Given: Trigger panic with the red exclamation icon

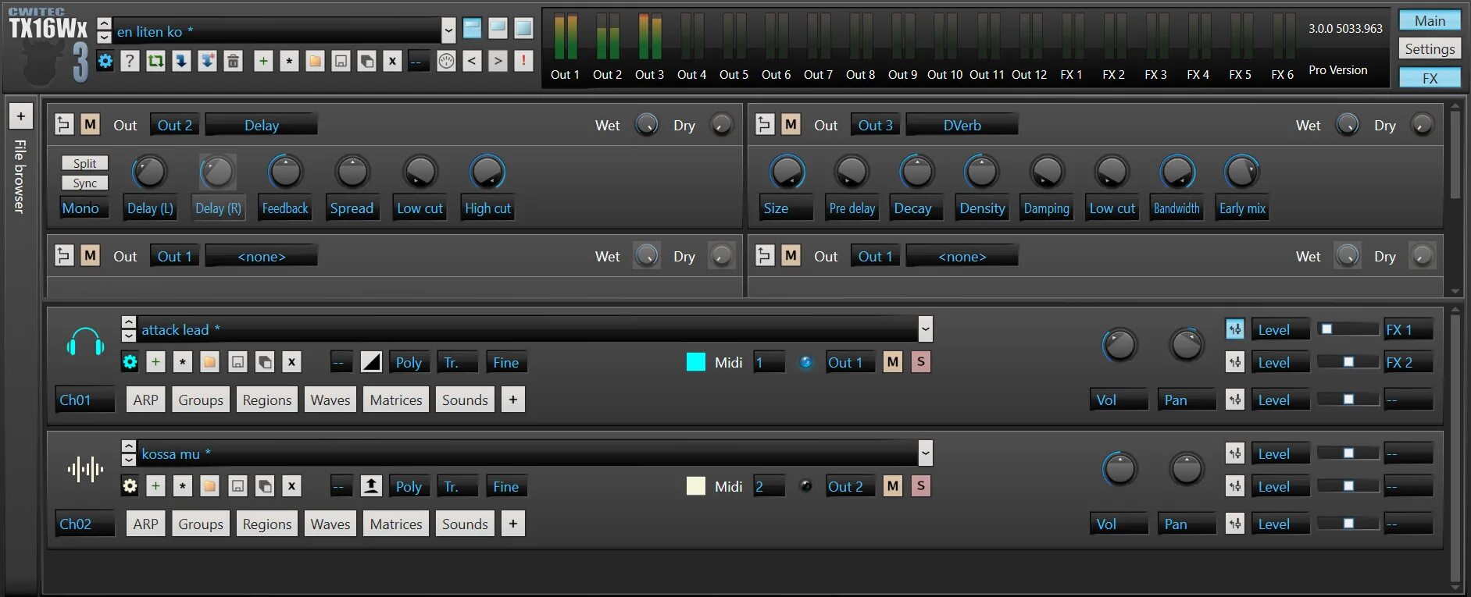Looking at the screenshot, I should pyautogui.click(x=523, y=61).
